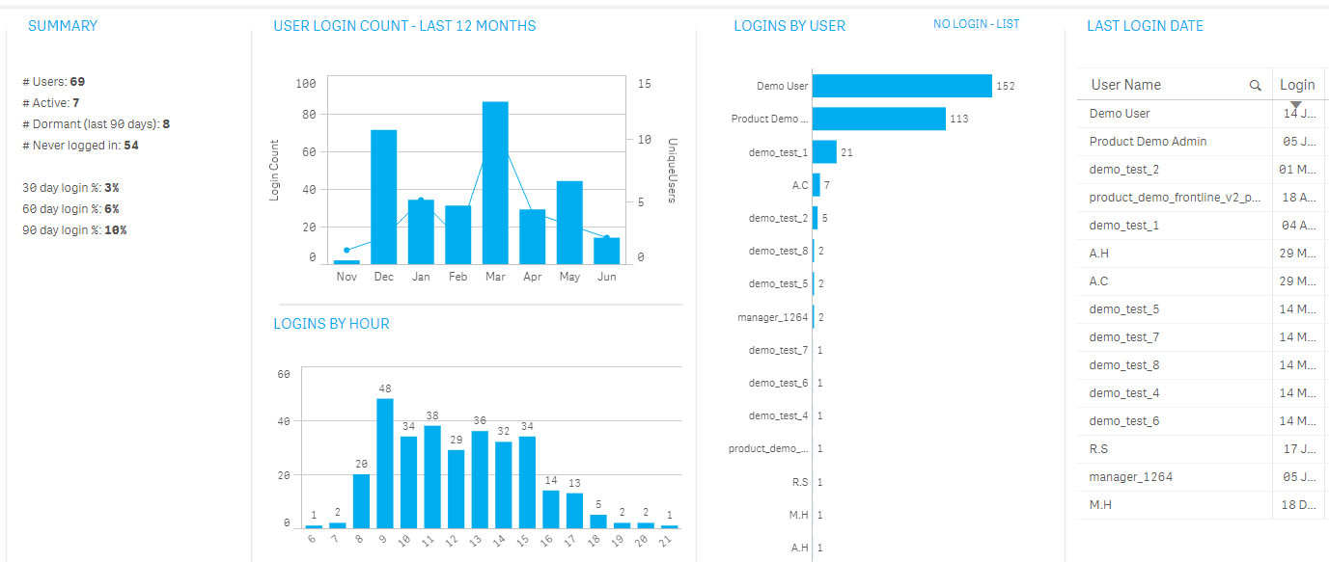Viewport: 1329px width, 562px height.
Task: Click the sort arrow under Login column header
Action: (1296, 104)
